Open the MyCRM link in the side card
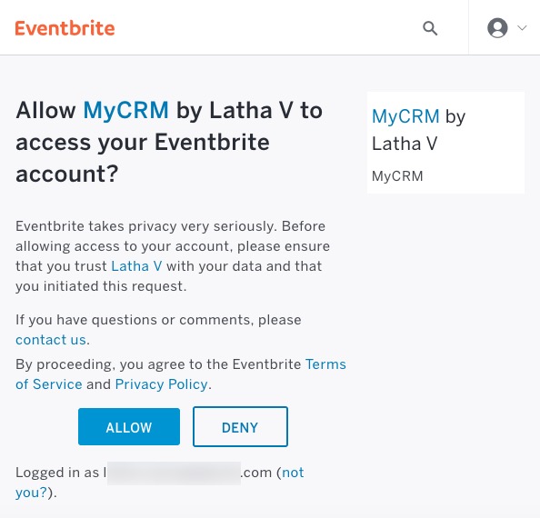Viewport: 540px width, 518px height. click(x=405, y=116)
